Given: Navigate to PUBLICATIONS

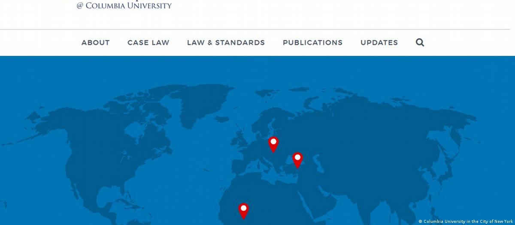Looking at the screenshot, I should [312, 42].
